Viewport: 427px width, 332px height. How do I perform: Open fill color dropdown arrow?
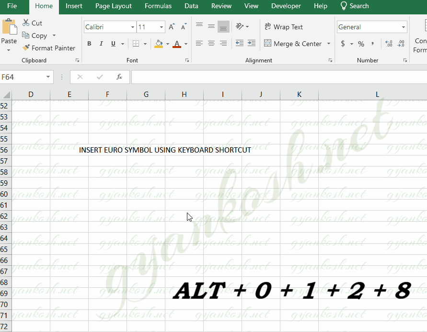(167, 44)
